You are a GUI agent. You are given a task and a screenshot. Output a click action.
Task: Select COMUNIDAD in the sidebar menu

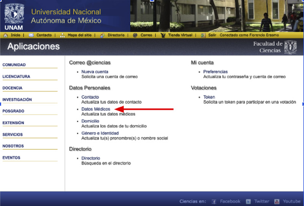14,65
